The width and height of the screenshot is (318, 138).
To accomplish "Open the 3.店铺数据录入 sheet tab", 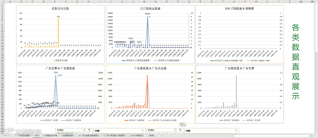I will click(x=68, y=136).
